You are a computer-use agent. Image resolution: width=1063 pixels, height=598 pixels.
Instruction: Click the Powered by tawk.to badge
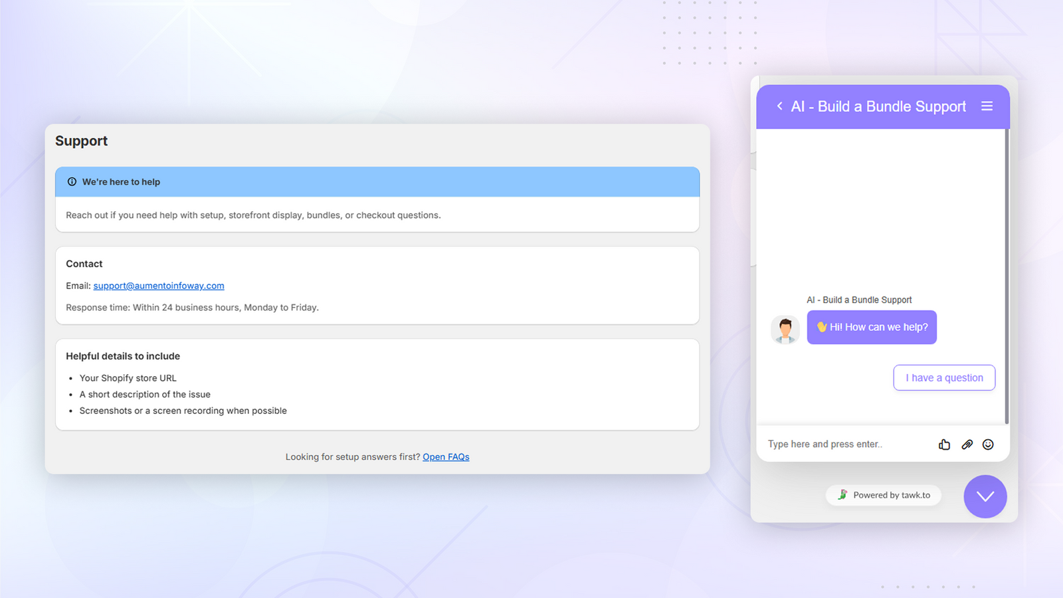click(884, 495)
